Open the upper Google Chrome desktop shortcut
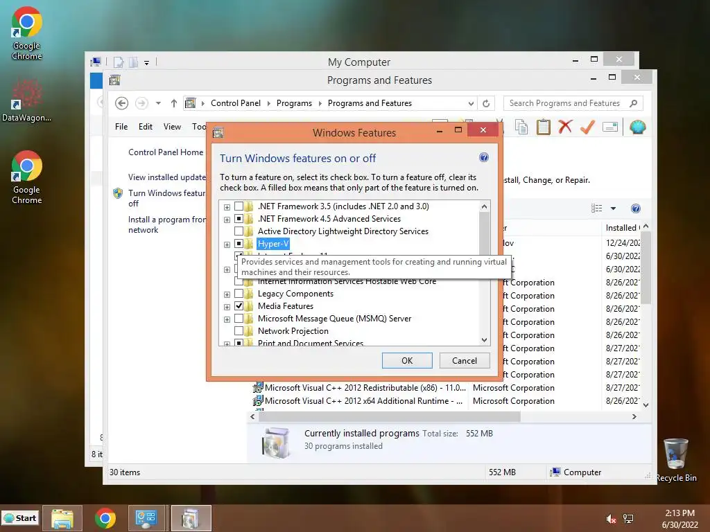Viewport: 710px width, 532px height. 27,33
